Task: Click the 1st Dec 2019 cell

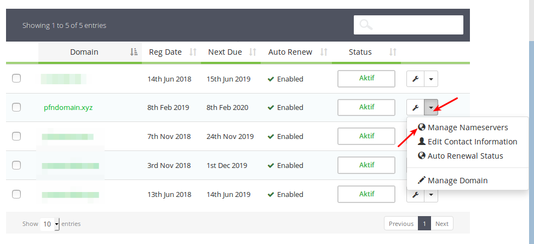Action: tap(227, 165)
